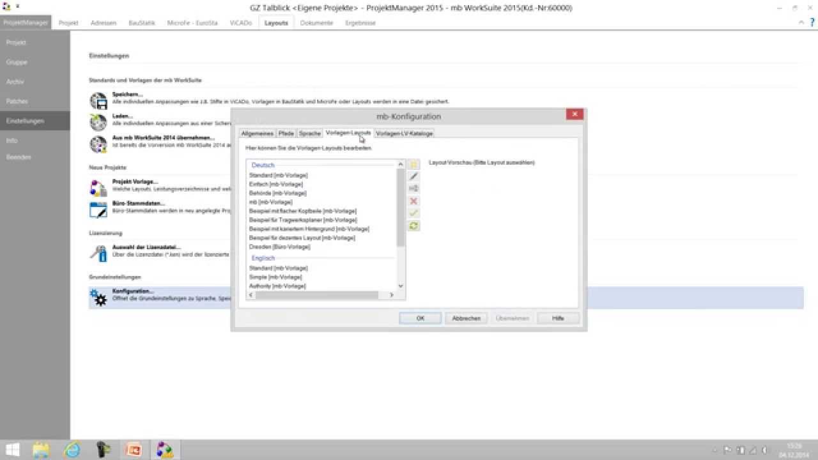This screenshot has width=818, height=460.
Task: Click the help question mark icon
Action: coord(812,22)
